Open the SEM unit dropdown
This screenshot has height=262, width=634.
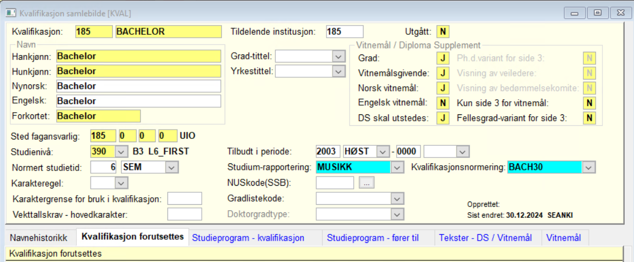click(172, 167)
